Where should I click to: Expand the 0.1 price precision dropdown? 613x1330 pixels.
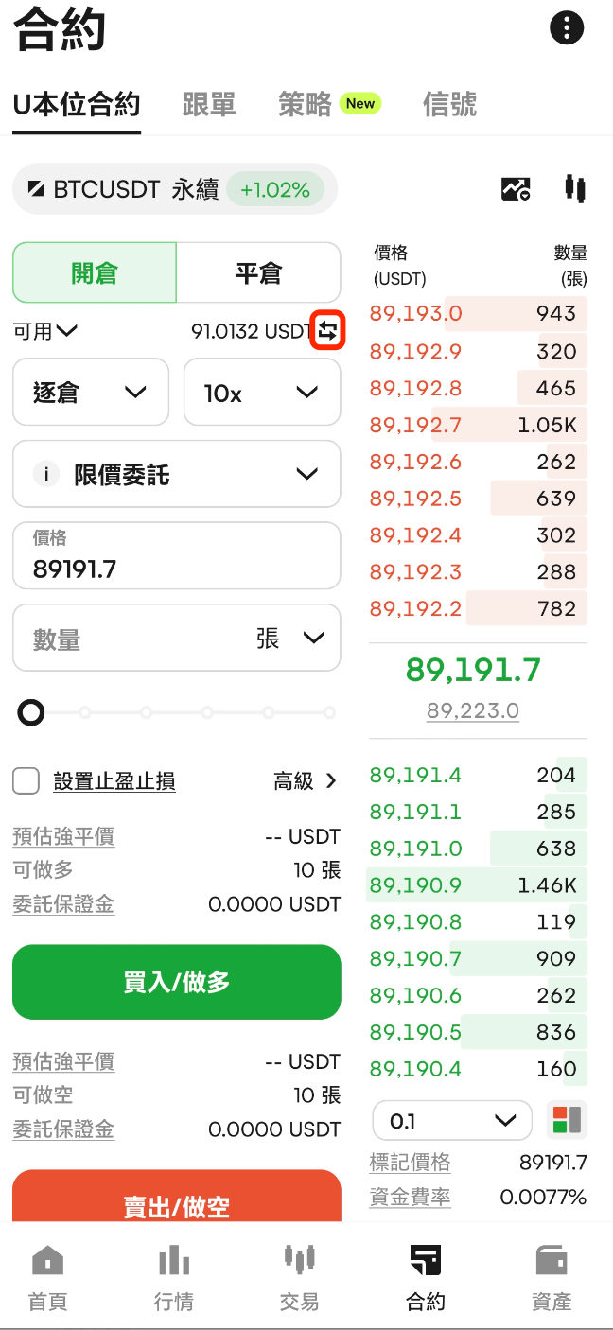pyautogui.click(x=452, y=1121)
